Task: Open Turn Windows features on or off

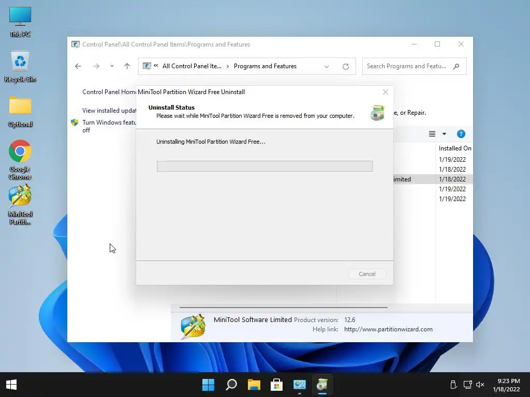Action: (x=109, y=126)
